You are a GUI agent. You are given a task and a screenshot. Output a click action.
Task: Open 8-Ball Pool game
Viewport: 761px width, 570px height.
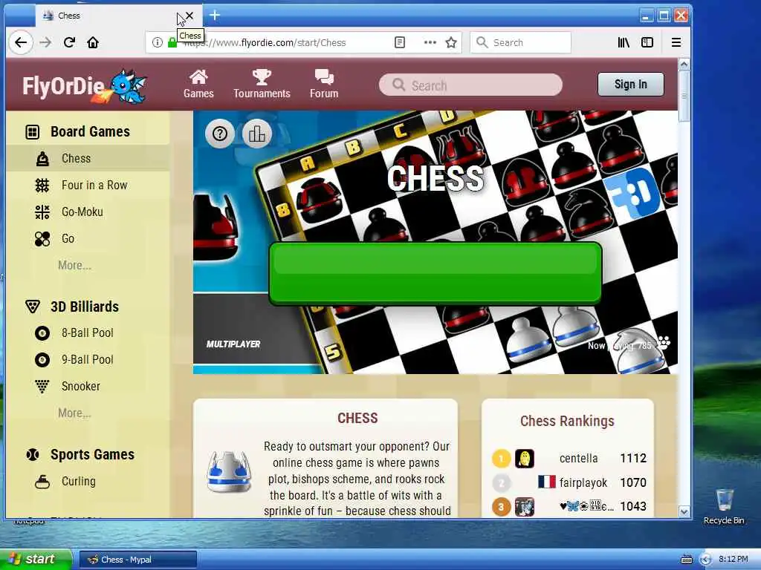[88, 333]
